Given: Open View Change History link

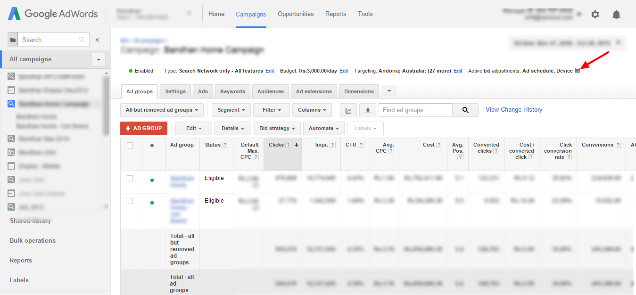Looking at the screenshot, I should (x=514, y=110).
